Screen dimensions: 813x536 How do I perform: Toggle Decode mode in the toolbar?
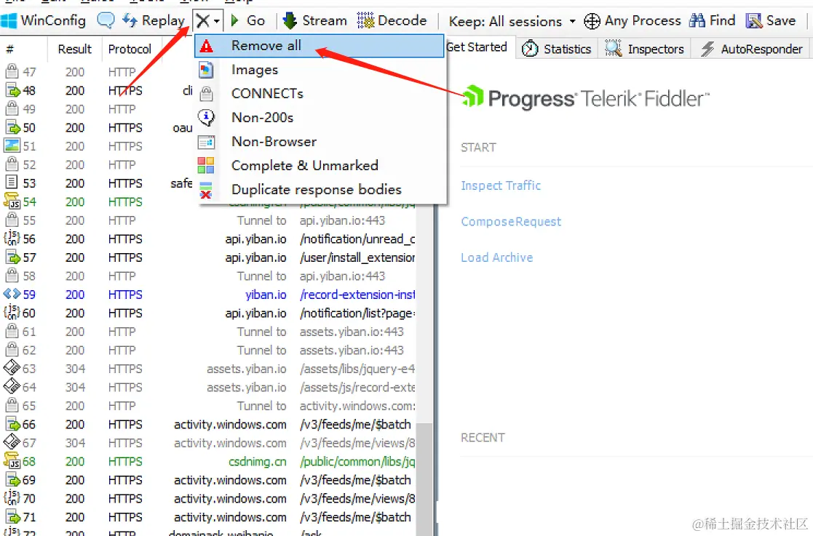click(392, 20)
